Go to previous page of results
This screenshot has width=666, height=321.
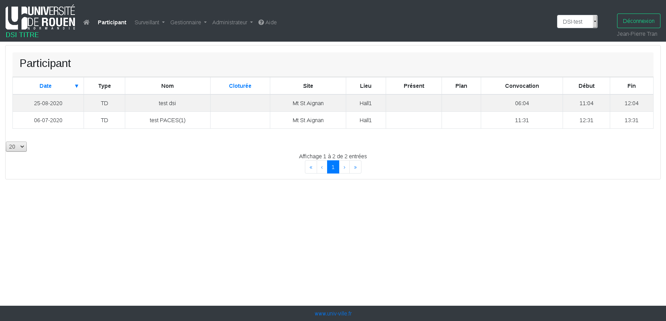pos(322,167)
